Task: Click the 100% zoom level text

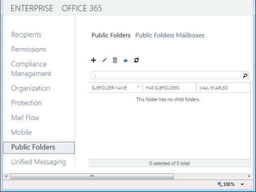Action: 229,184
